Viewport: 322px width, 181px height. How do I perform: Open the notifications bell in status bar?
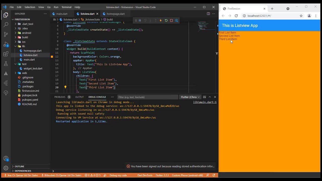pyautogui.click(x=214, y=175)
